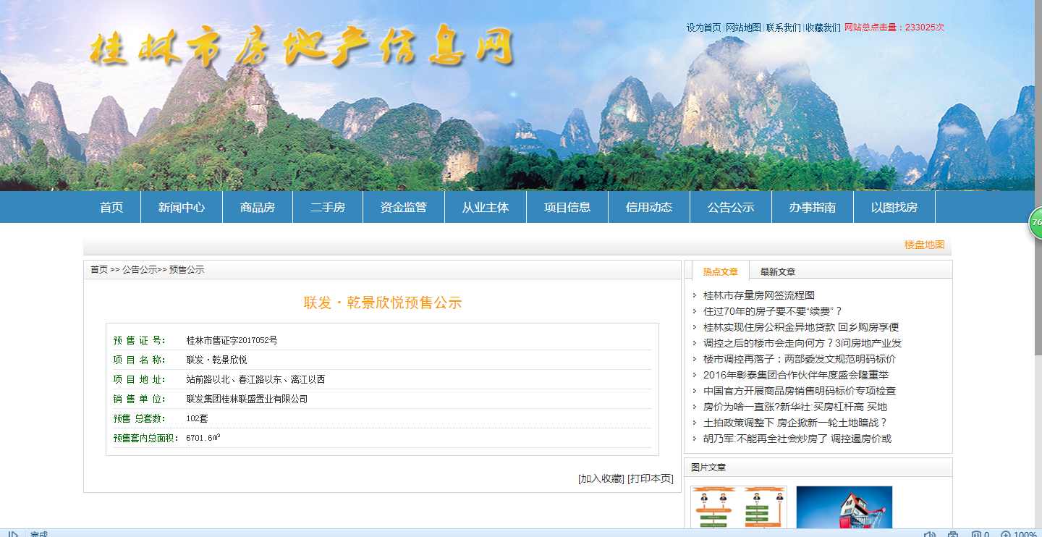The width and height of the screenshot is (1042, 537).
Task: Go to 资金监管 navigation item
Action: tap(404, 208)
